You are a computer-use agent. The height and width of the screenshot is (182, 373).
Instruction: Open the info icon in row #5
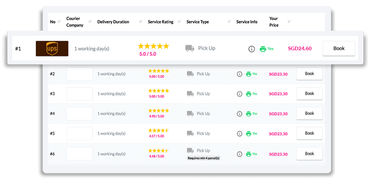tap(239, 134)
